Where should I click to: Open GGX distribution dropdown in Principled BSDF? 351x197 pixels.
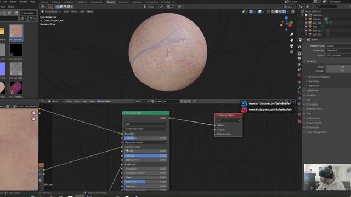pyautogui.click(x=146, y=124)
